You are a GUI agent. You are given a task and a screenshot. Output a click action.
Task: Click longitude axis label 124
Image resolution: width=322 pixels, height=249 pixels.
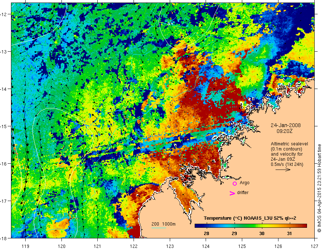(x=206, y=246)
